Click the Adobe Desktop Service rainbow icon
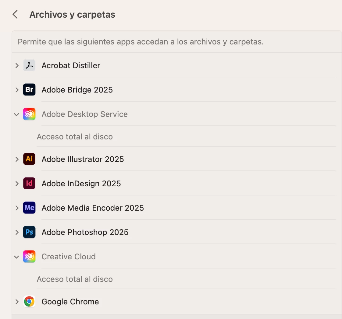 point(29,114)
